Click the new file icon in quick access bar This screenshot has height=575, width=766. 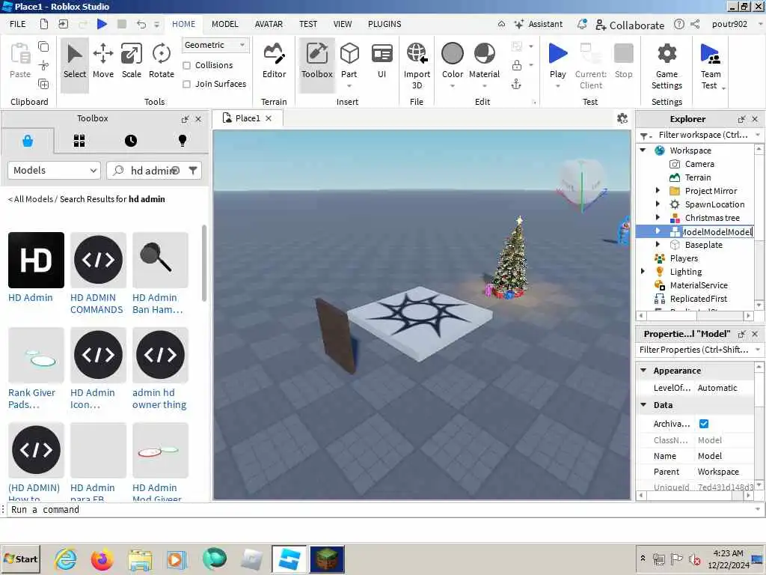(44, 24)
